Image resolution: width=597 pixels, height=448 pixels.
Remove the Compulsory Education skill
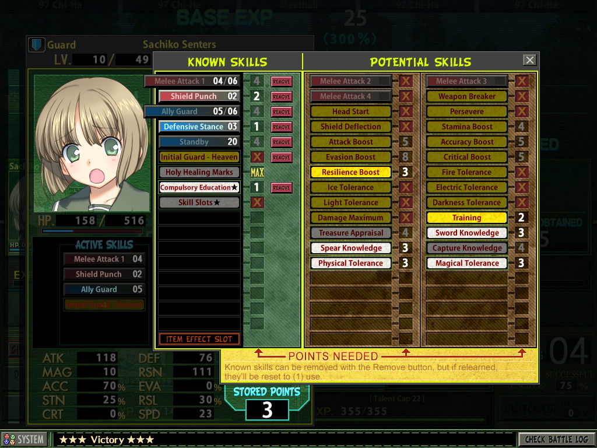(282, 187)
